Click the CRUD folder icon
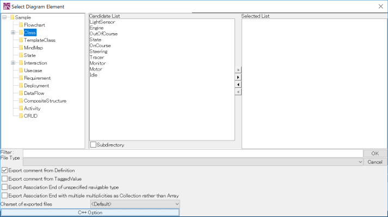Viewport: 388px width, 217px height. (21, 116)
